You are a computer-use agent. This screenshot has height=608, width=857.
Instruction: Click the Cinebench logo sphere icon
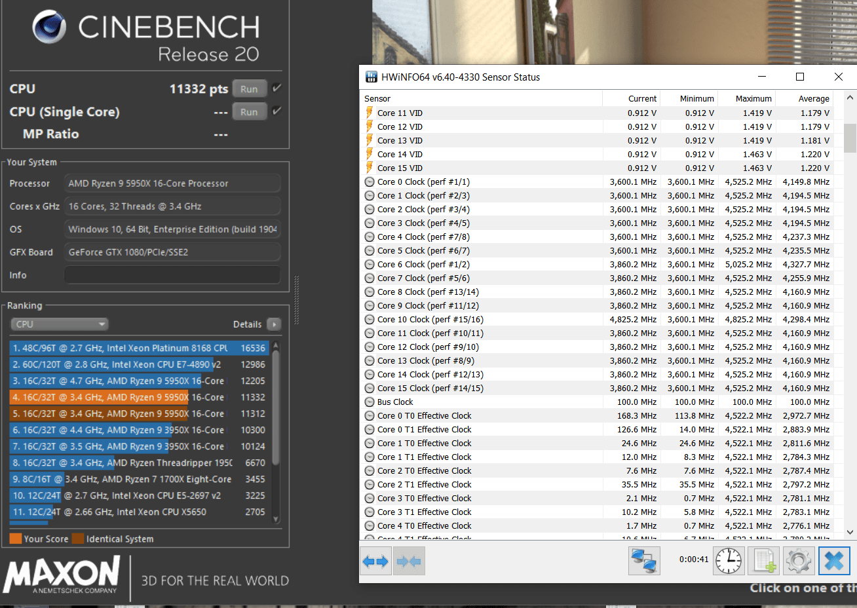(x=49, y=27)
